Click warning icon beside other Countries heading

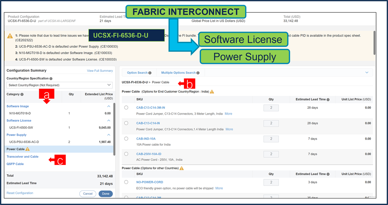182,168
